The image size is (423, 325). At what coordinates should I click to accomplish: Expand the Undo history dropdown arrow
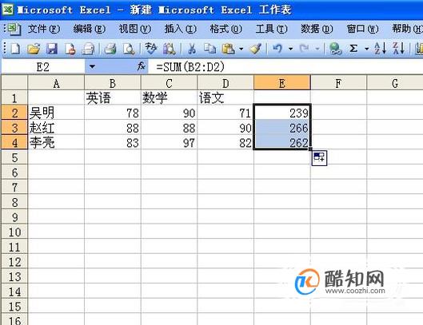point(290,49)
